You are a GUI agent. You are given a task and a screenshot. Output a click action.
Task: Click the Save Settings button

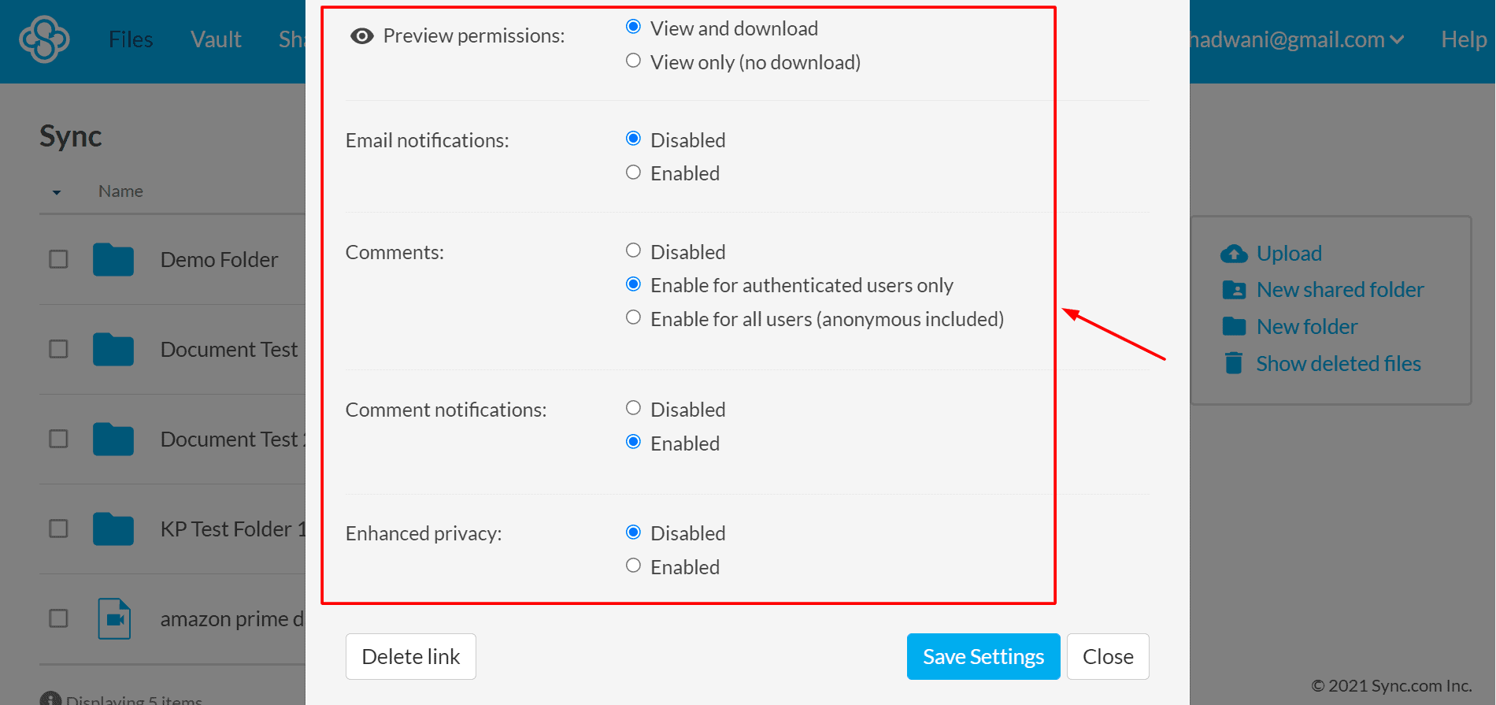pos(983,656)
